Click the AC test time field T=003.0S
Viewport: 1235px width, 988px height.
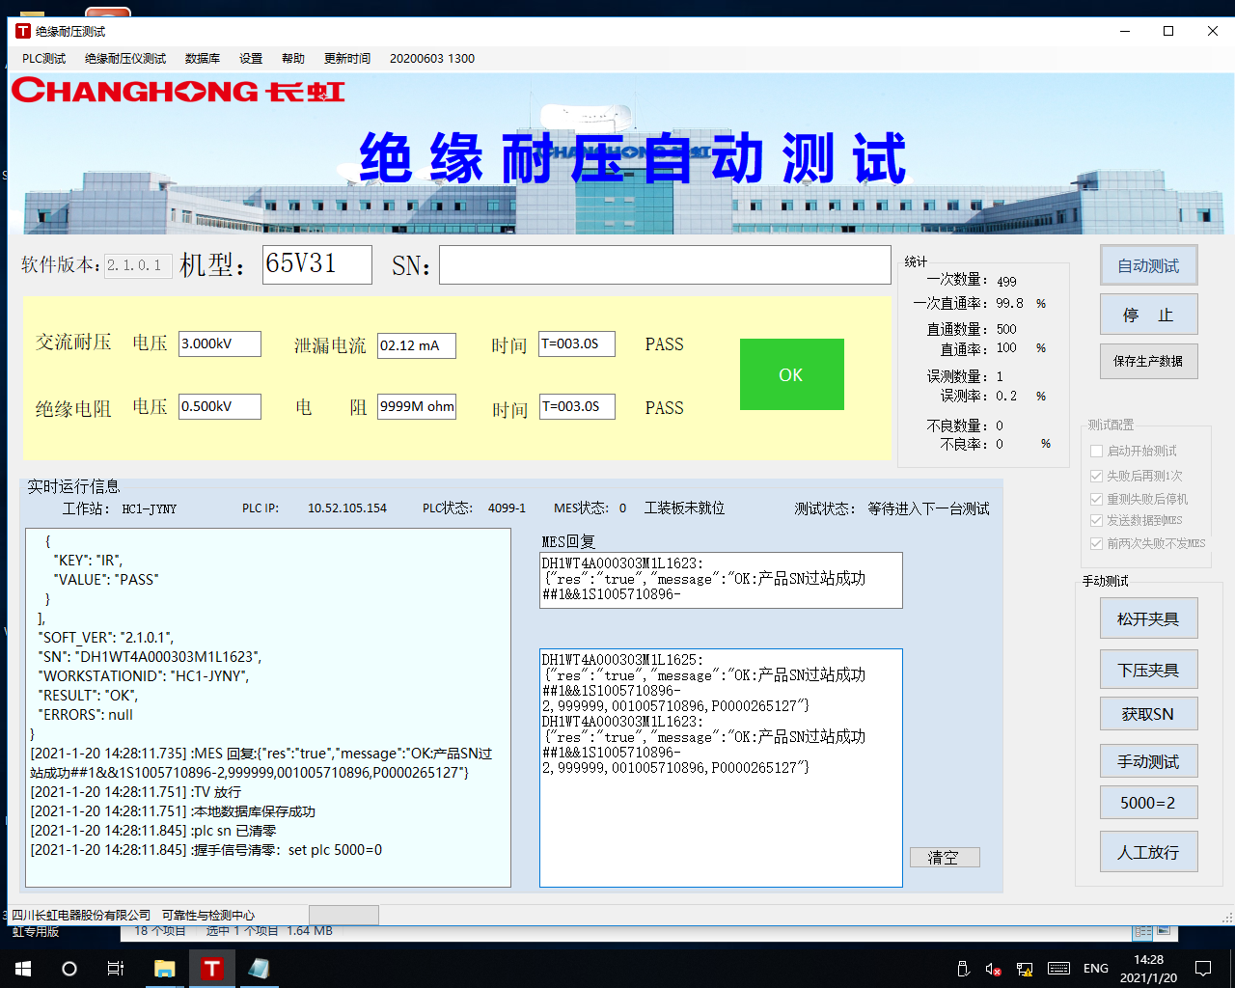[577, 343]
